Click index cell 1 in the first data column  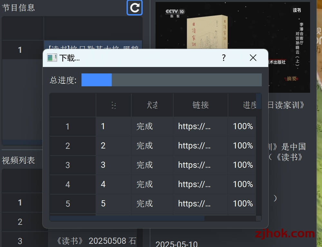coord(114,127)
